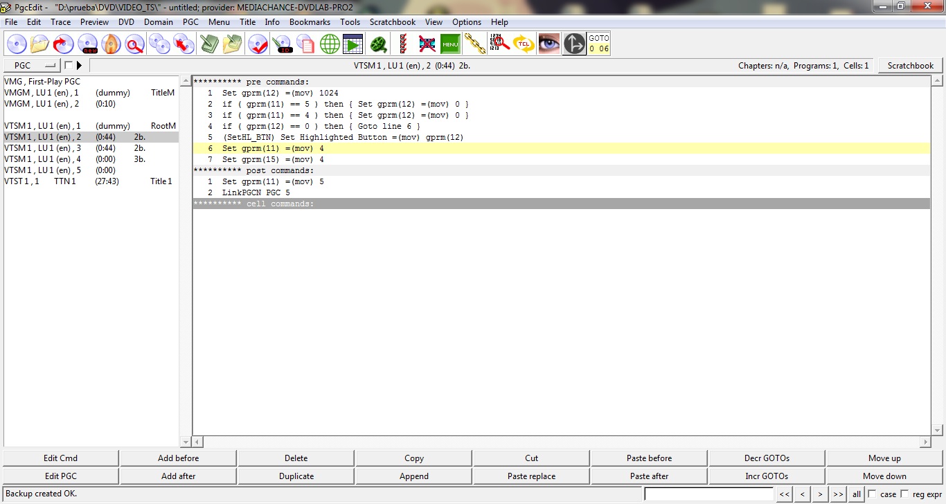The height and width of the screenshot is (504, 946).
Task: Click the open DVD folder icon
Action: (x=39, y=44)
